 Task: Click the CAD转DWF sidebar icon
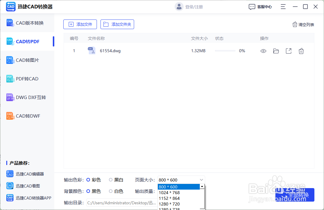(10, 116)
